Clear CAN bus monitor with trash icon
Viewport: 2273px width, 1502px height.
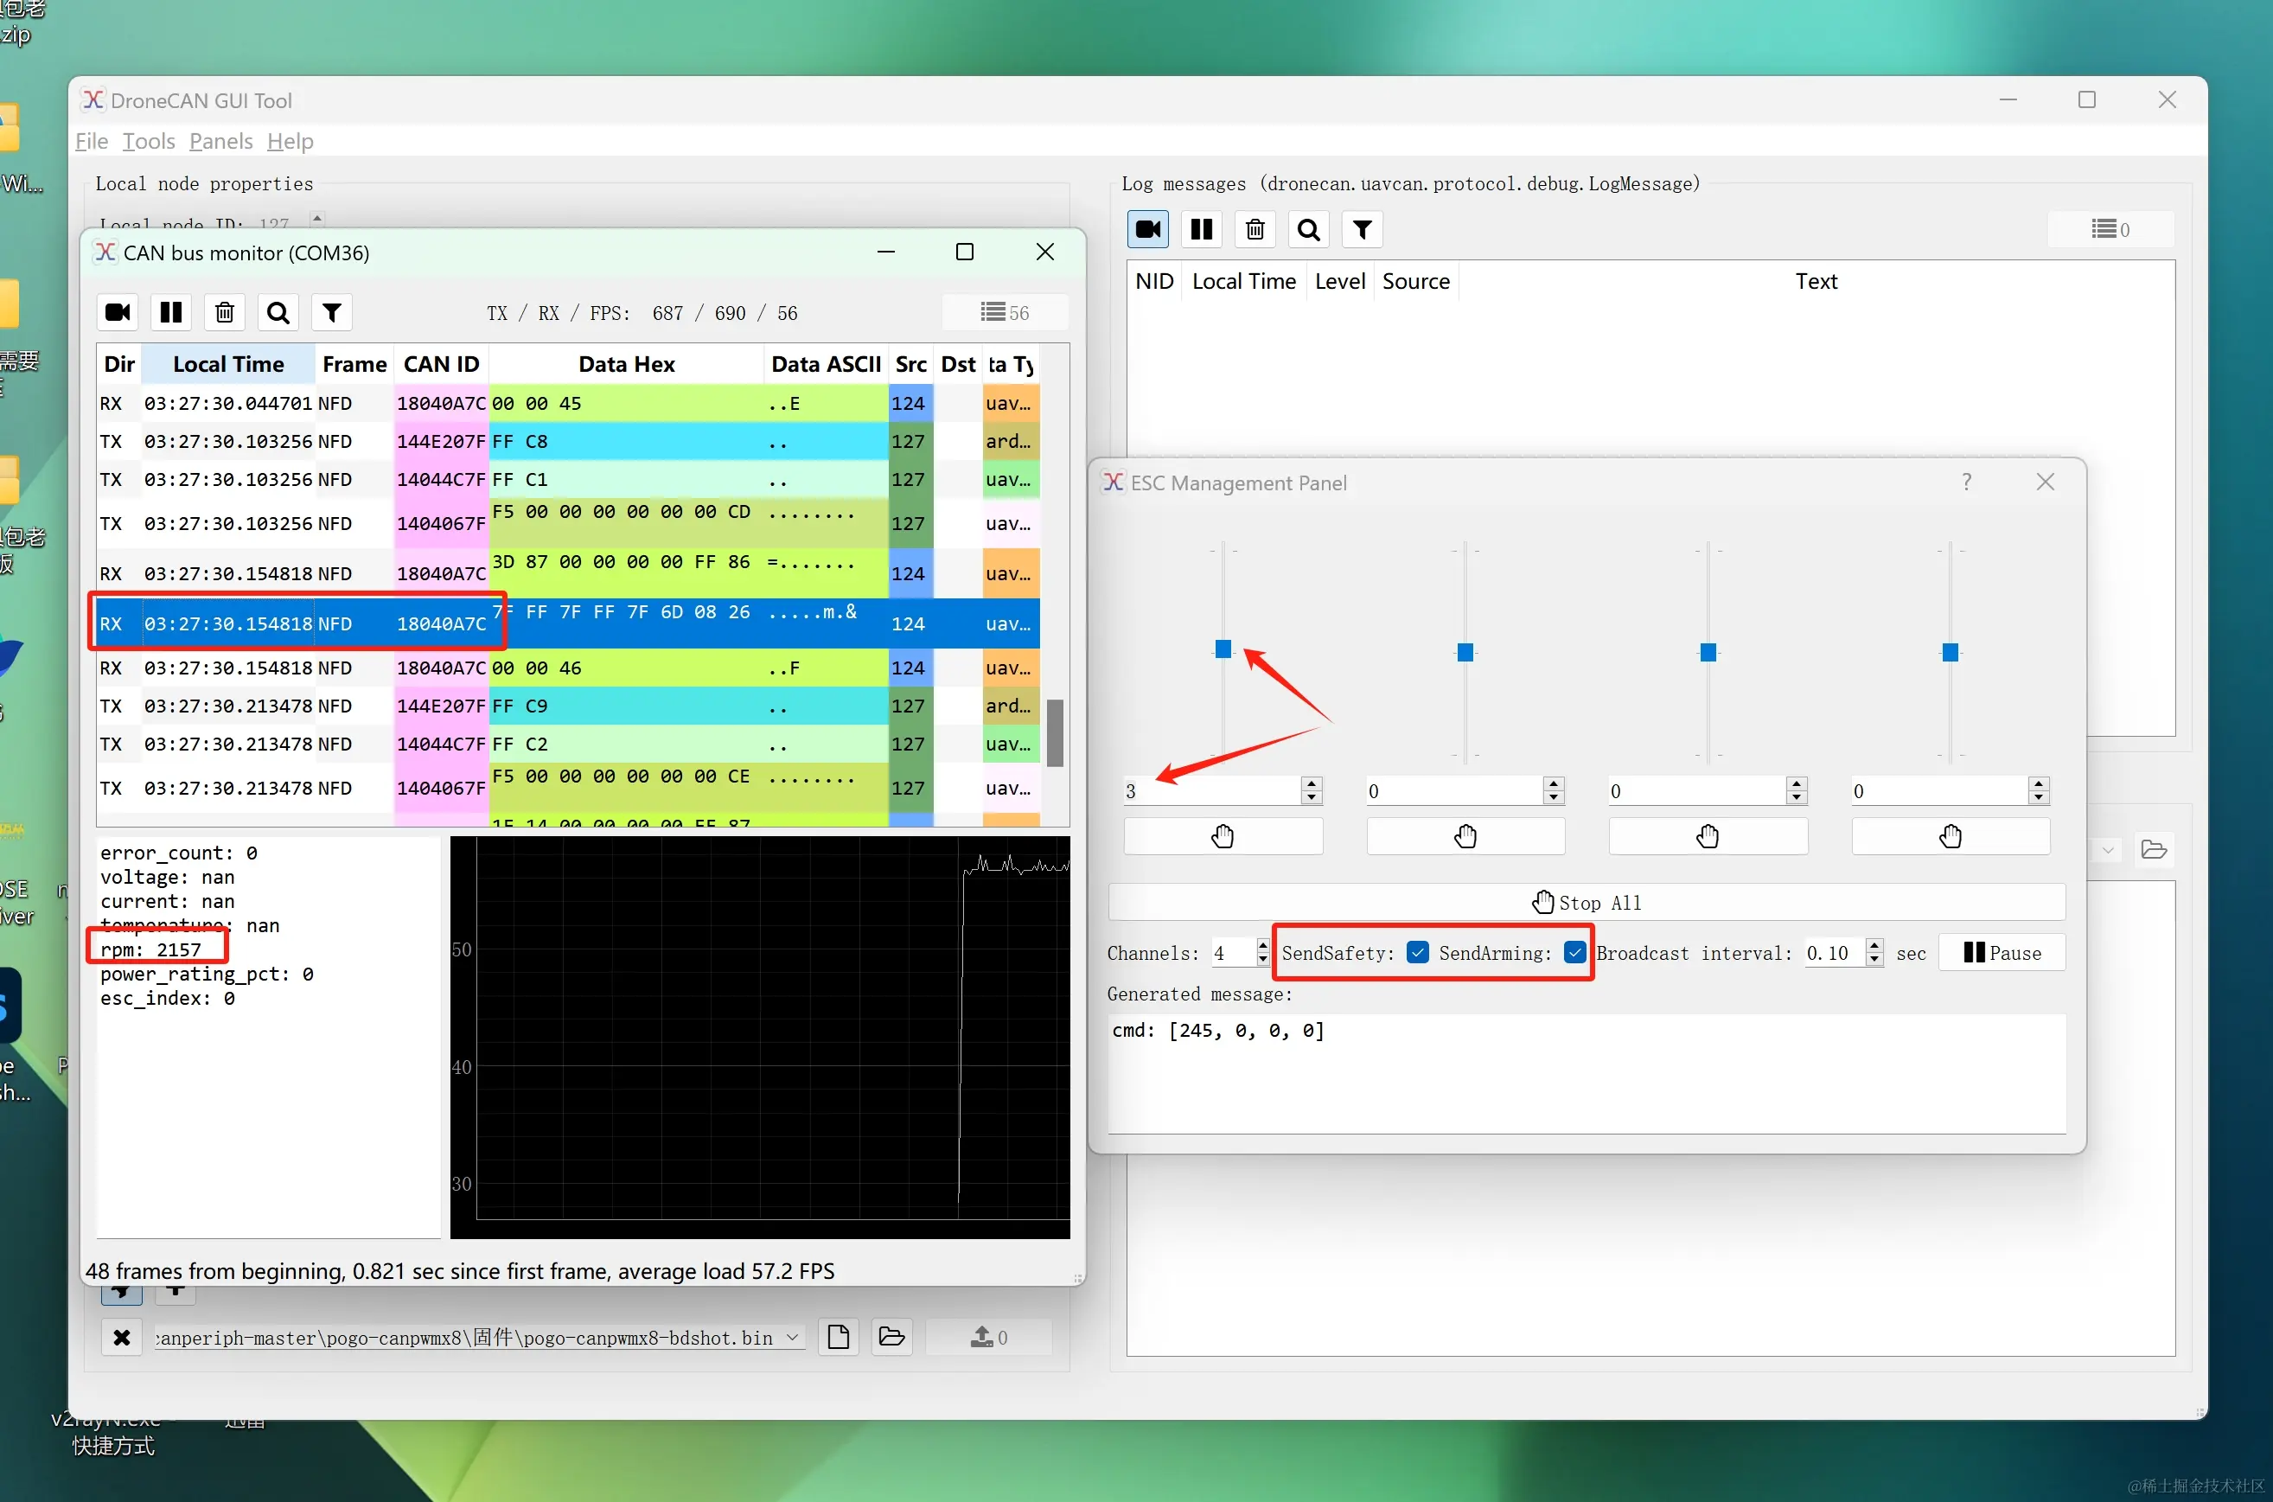224,312
